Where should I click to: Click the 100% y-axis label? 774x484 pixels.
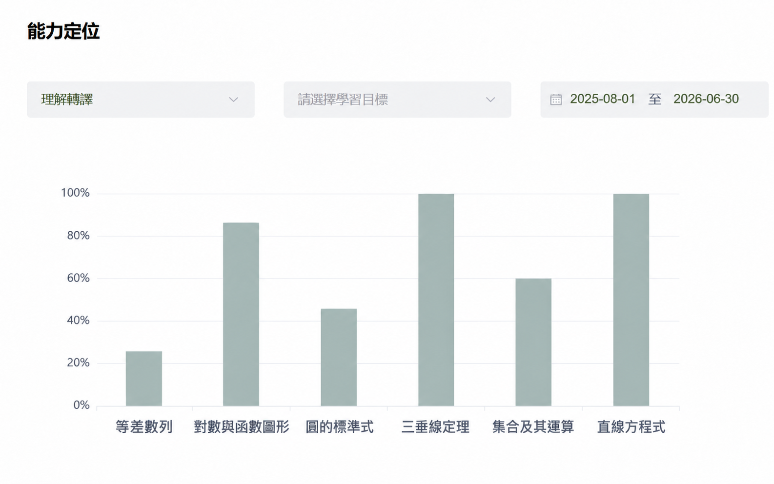pos(75,193)
